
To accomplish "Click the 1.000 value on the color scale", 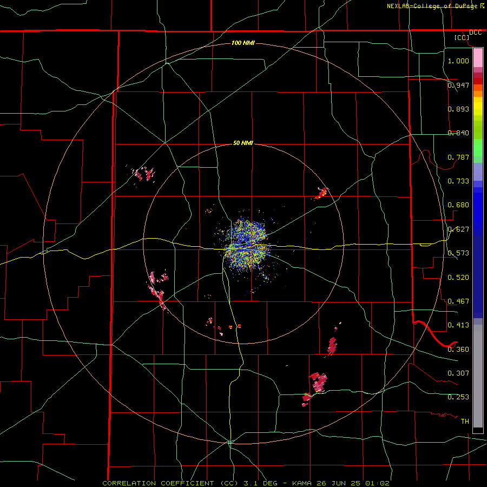I will coord(458,61).
